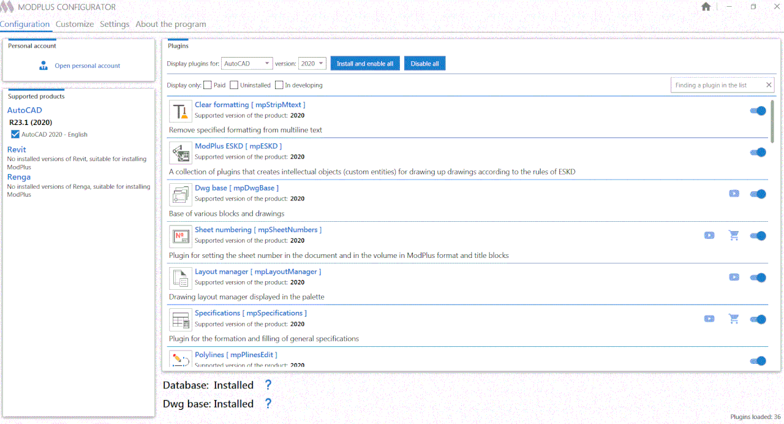
Task: Click the plugin list scrollbar
Action: (772, 121)
